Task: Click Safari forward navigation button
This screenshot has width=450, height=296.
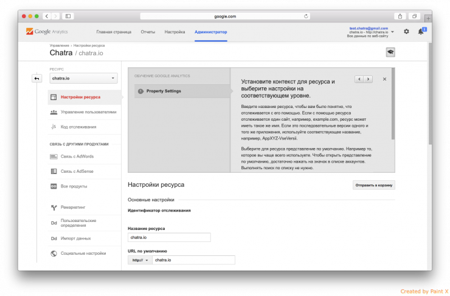Action: coord(56,16)
